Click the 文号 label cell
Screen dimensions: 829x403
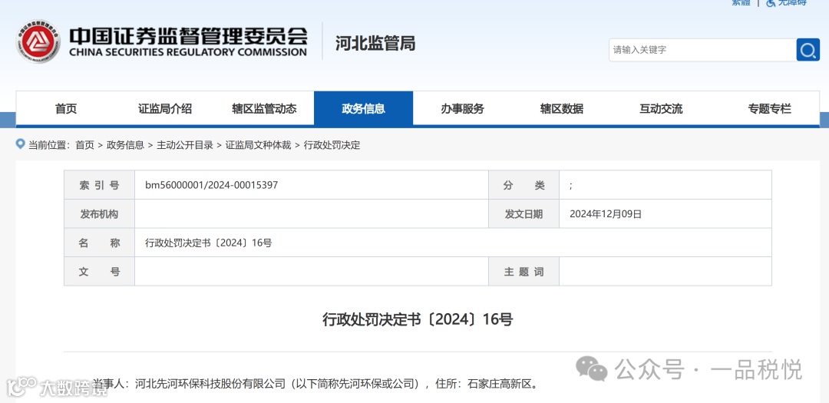(x=99, y=272)
